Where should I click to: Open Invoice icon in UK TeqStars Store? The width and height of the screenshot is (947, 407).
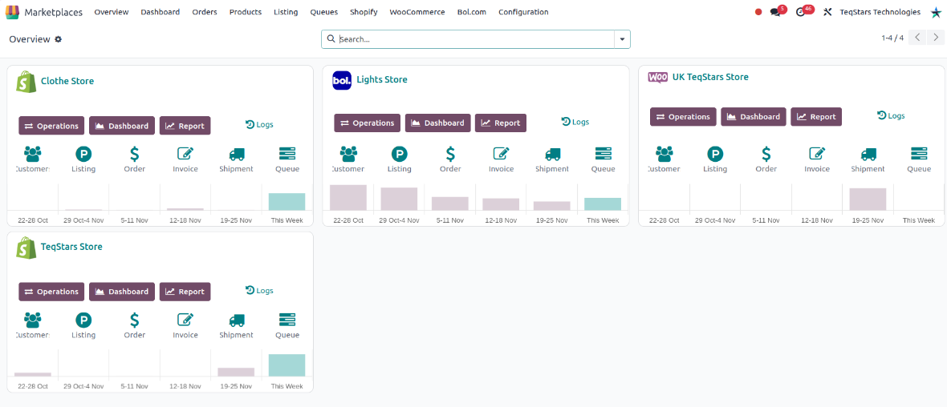[x=817, y=153]
